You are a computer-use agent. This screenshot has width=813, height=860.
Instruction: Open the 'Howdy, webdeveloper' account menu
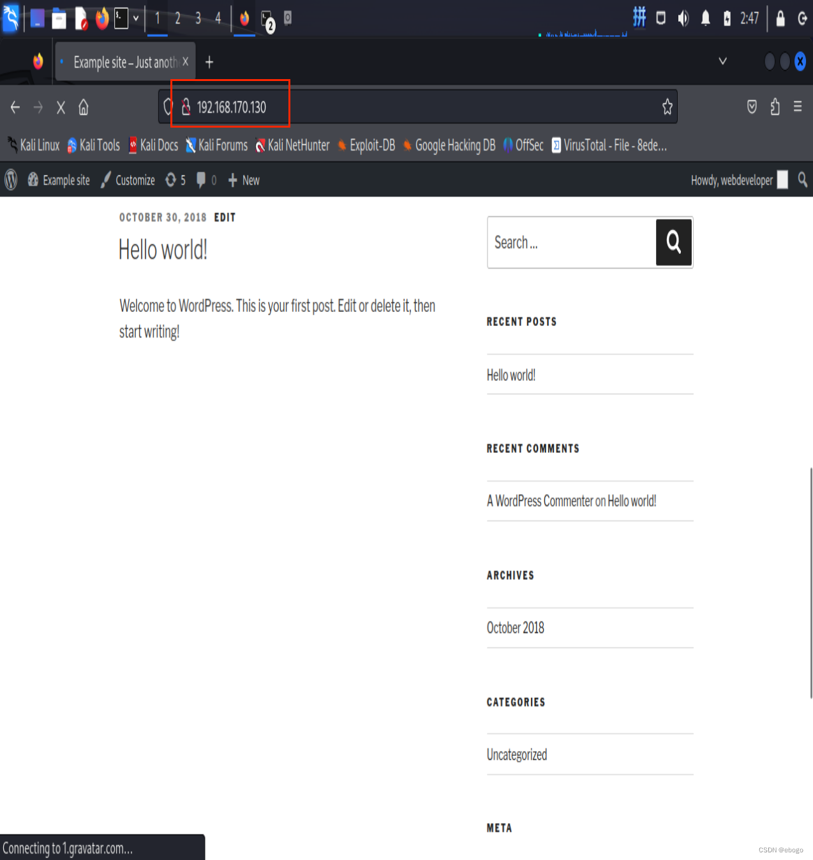pos(739,180)
